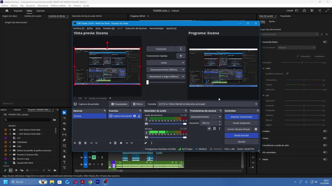
Task: Click Modo Estudio button
Action: click(x=241, y=135)
